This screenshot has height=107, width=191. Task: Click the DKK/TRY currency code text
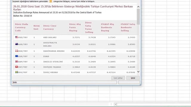[x=23, y=51]
